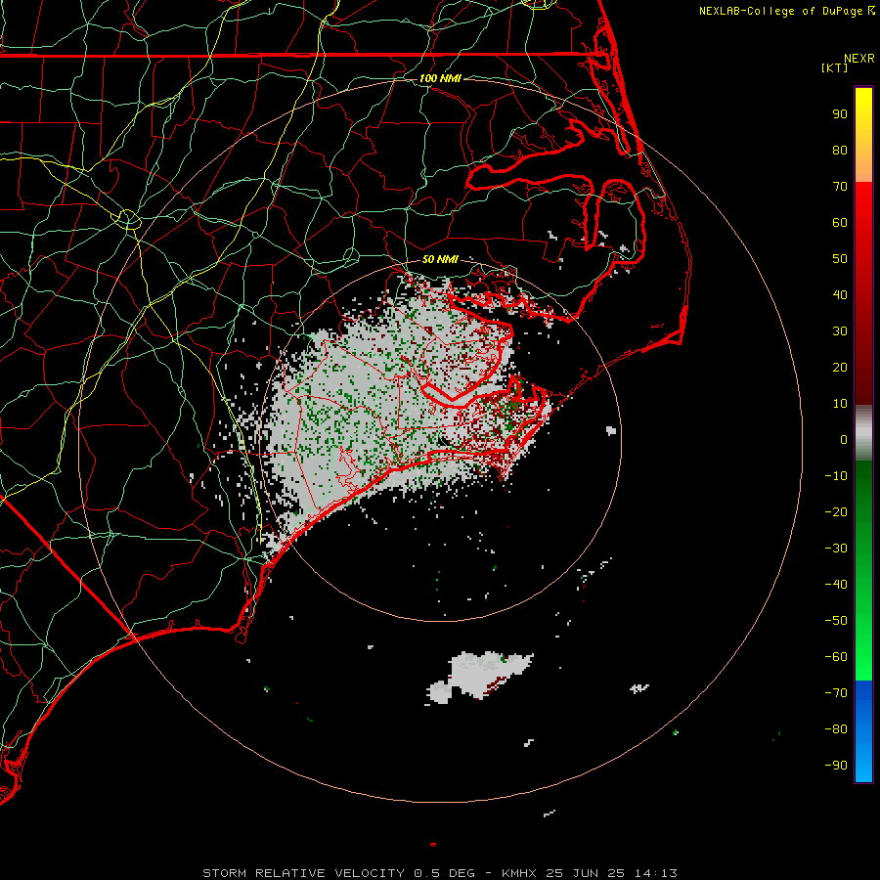Select the -20 value on the scale

click(x=836, y=512)
